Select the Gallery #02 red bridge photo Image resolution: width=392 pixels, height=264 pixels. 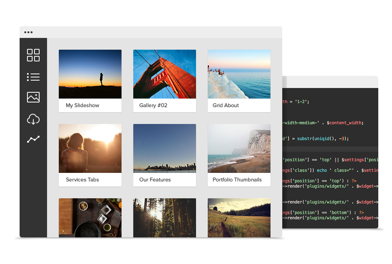[165, 74]
